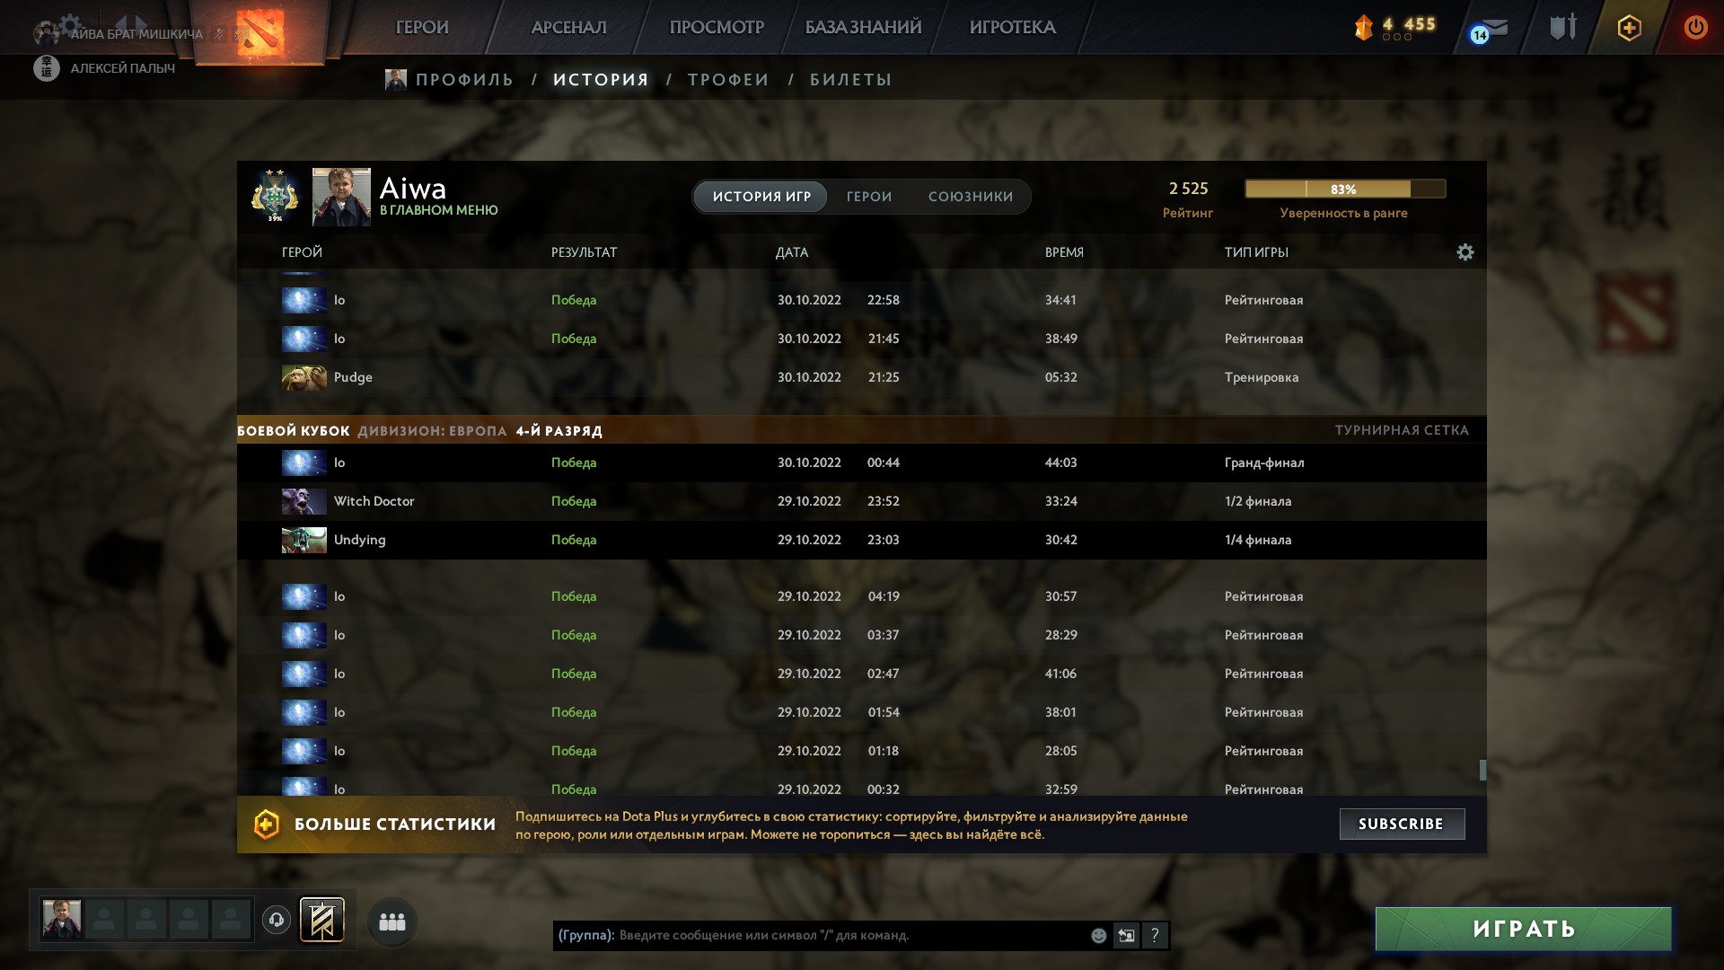
Task: Click the headset voice chat icon
Action: [277, 920]
